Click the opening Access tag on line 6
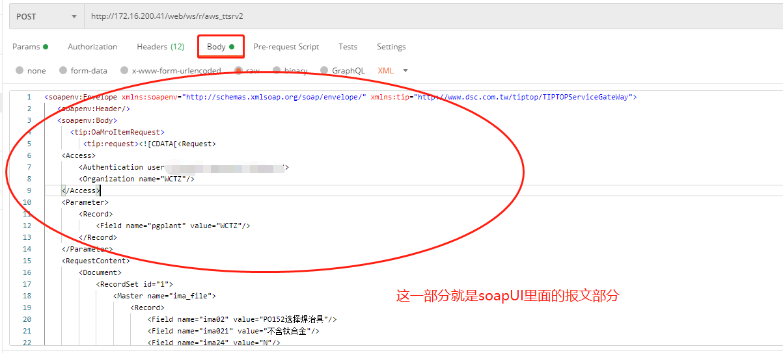 [x=79, y=155]
